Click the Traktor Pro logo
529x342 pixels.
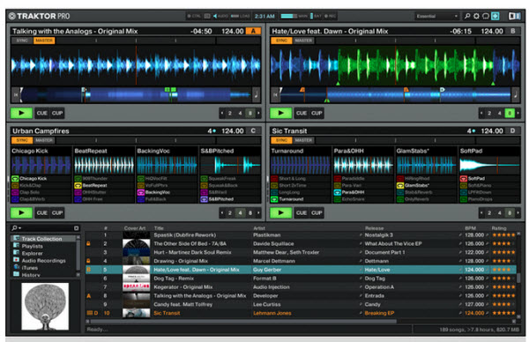point(39,16)
